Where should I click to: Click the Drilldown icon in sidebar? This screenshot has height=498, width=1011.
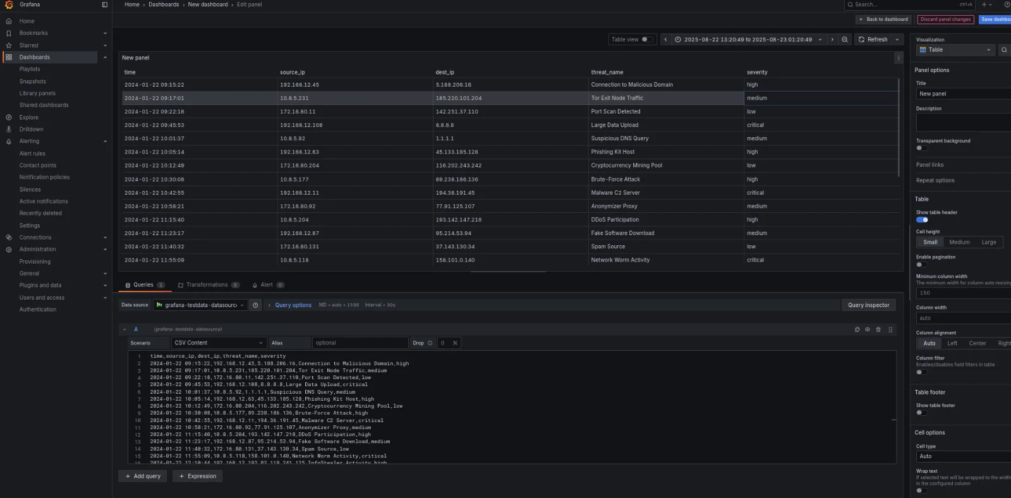9,130
